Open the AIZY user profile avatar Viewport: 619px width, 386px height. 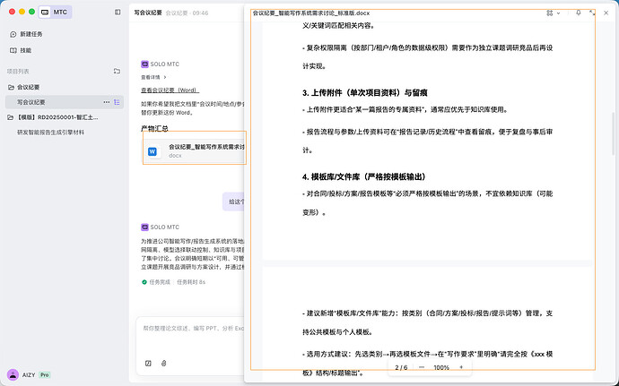(13, 374)
